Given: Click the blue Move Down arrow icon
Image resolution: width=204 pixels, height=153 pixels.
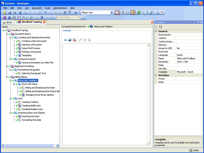Looking at the screenshot, I should pyautogui.click(x=42, y=18).
